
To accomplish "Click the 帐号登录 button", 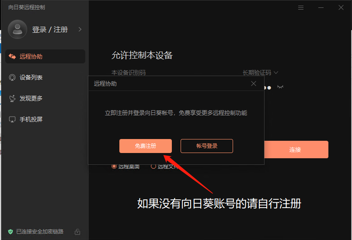I will 207,146.
